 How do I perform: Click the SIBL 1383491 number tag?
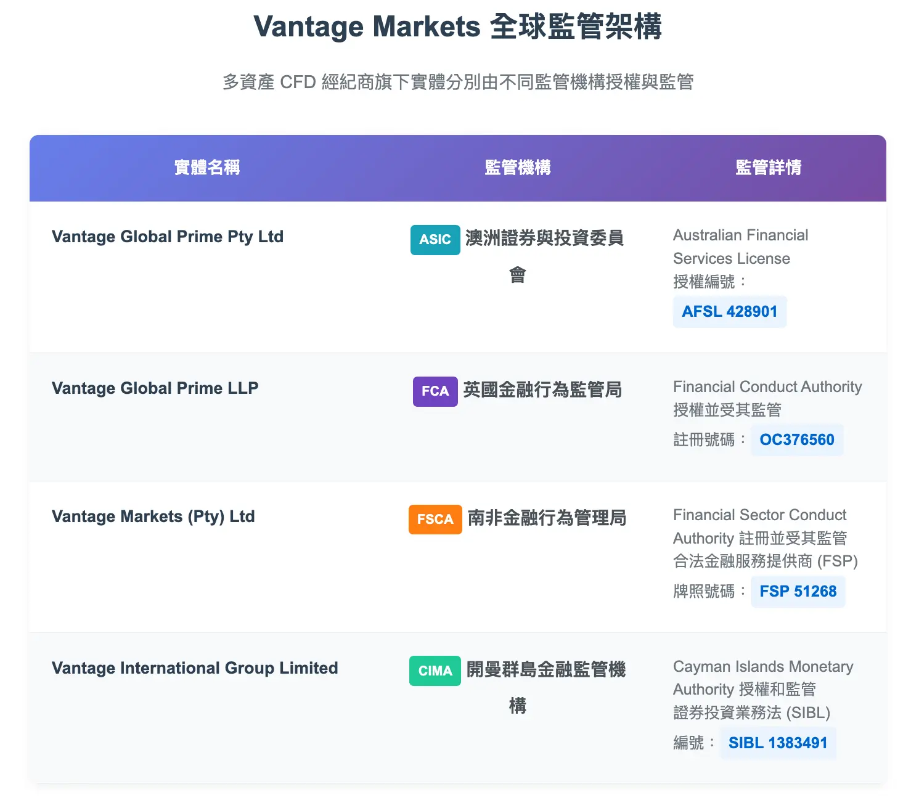777,743
